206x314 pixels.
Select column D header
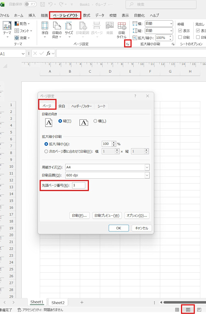tap(110, 71)
